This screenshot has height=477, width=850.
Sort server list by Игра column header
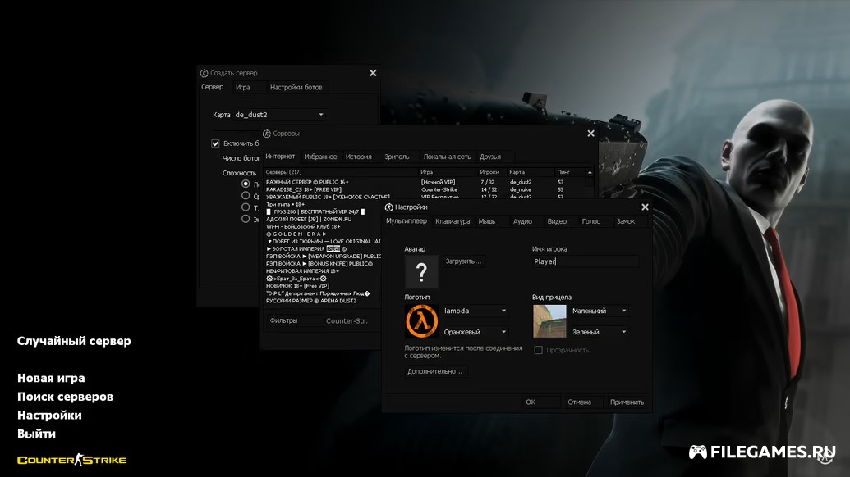pos(448,172)
